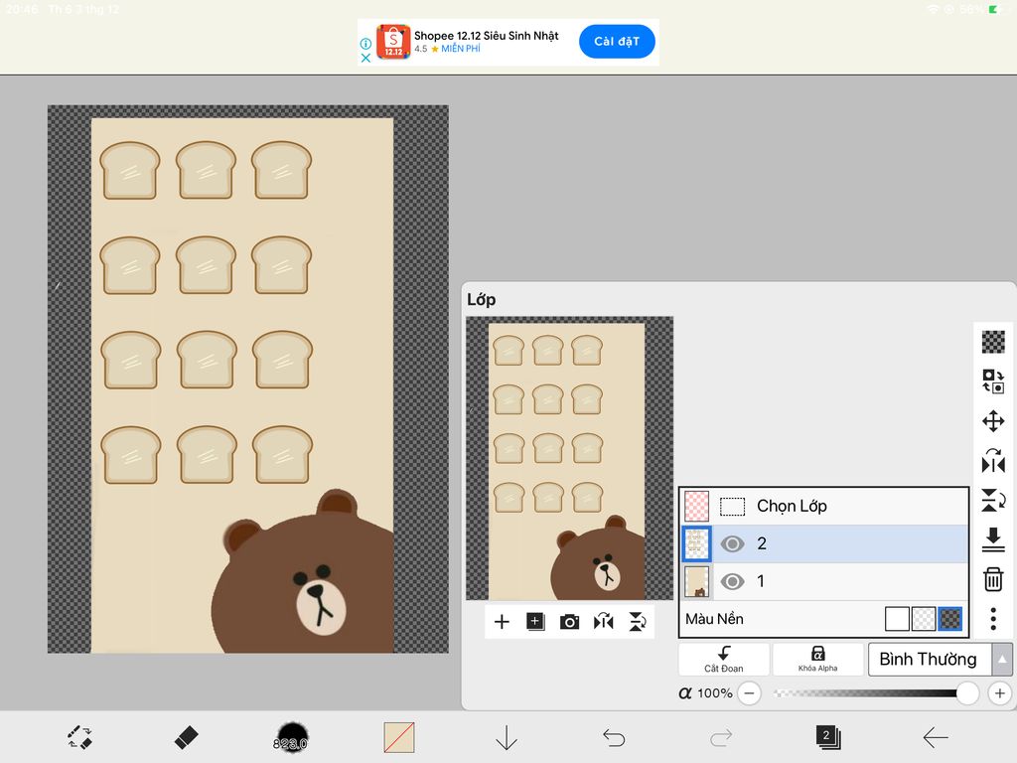Hide layer 2 with the eye icon
Screen dimensions: 1017x763
pos(732,543)
